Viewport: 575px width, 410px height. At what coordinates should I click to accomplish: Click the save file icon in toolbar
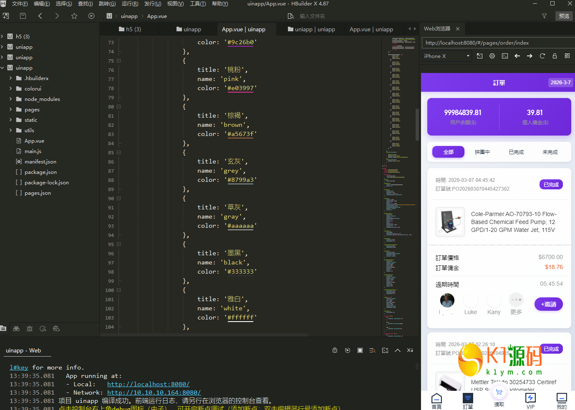23,16
